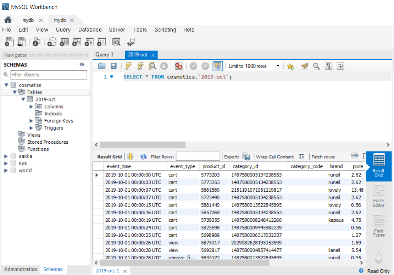Save query to favorites star icon
Screen dimensions: 394x275
290,66
